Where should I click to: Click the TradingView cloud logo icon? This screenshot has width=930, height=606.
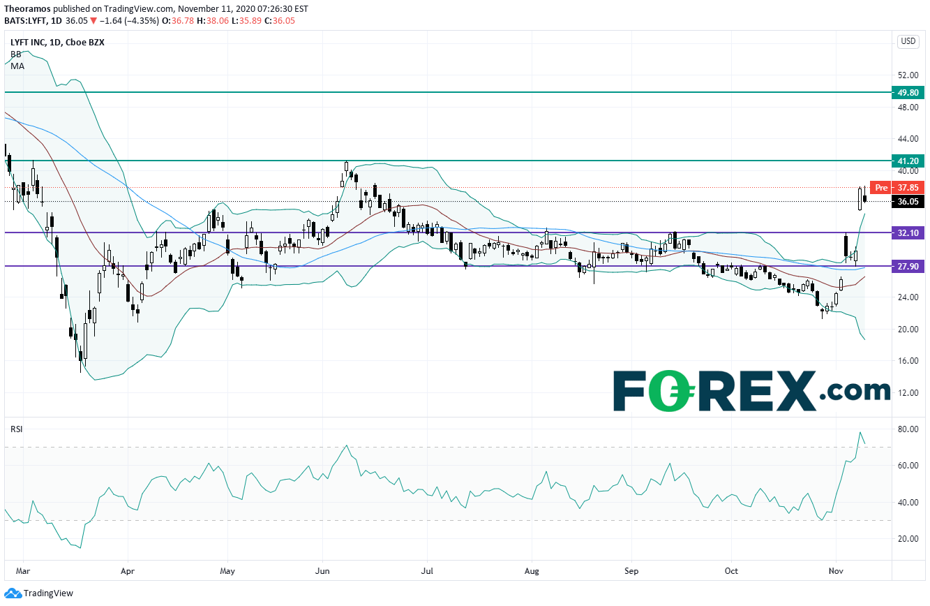point(12,593)
